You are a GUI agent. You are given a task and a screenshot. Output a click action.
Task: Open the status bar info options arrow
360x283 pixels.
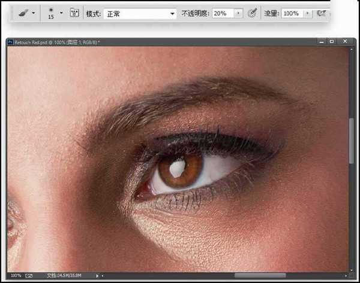pos(97,276)
